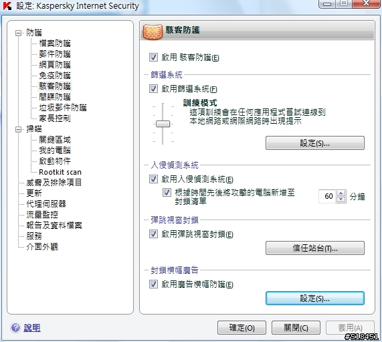Open 威脅及排除項目 settings
This screenshot has width=382, height=342.
tap(54, 183)
